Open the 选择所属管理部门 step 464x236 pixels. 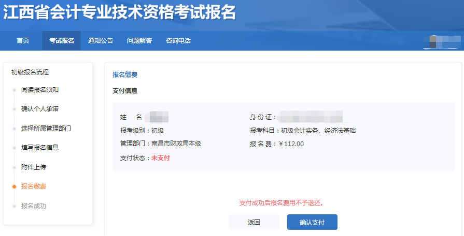click(x=46, y=128)
